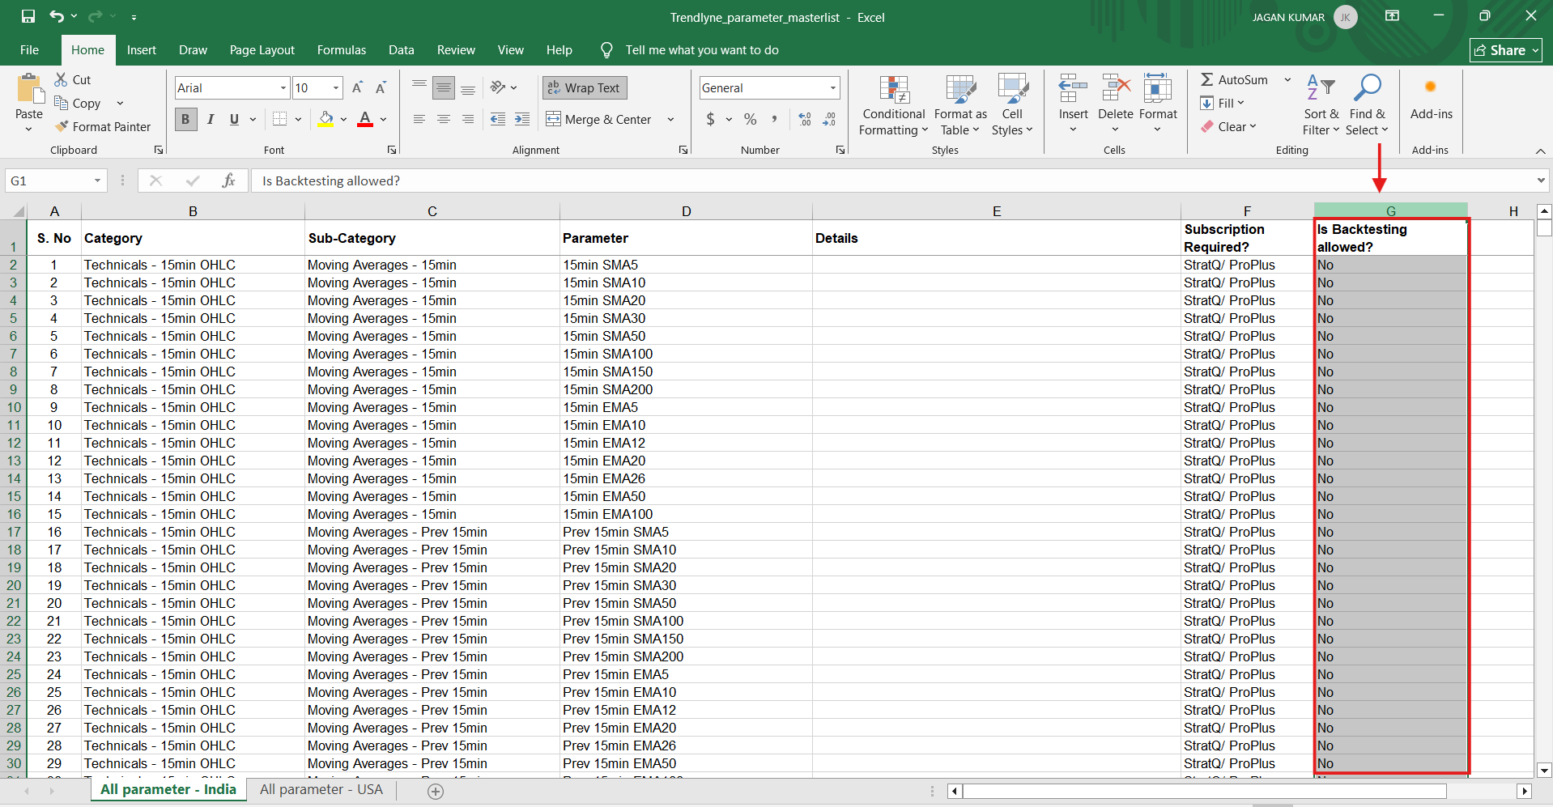The height and width of the screenshot is (807, 1553).
Task: Click the Increase Font Size icon
Action: tap(357, 87)
